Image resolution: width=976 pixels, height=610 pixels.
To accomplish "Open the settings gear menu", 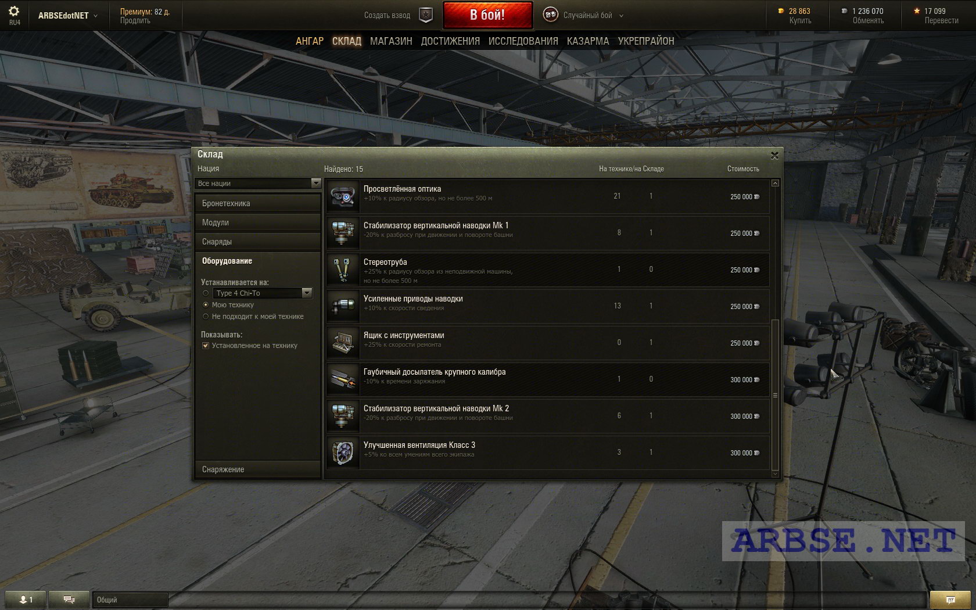I will click(14, 12).
